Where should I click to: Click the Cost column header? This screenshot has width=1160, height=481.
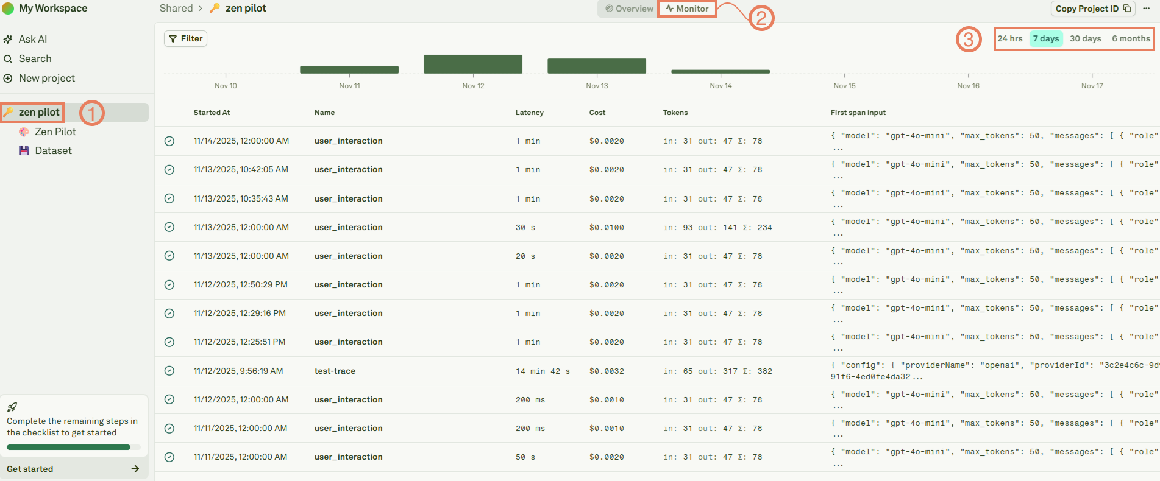pos(597,113)
